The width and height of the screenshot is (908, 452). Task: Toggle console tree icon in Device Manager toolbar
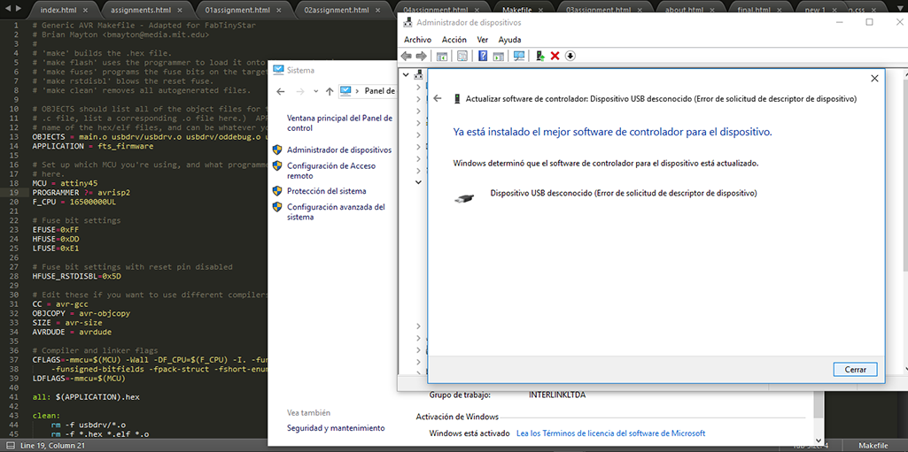[x=442, y=56]
